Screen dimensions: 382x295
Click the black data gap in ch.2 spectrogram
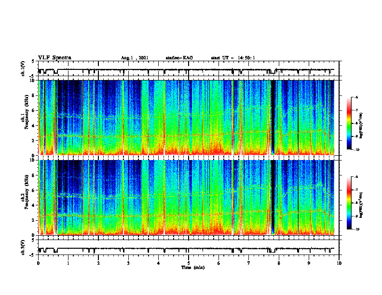click(x=273, y=197)
